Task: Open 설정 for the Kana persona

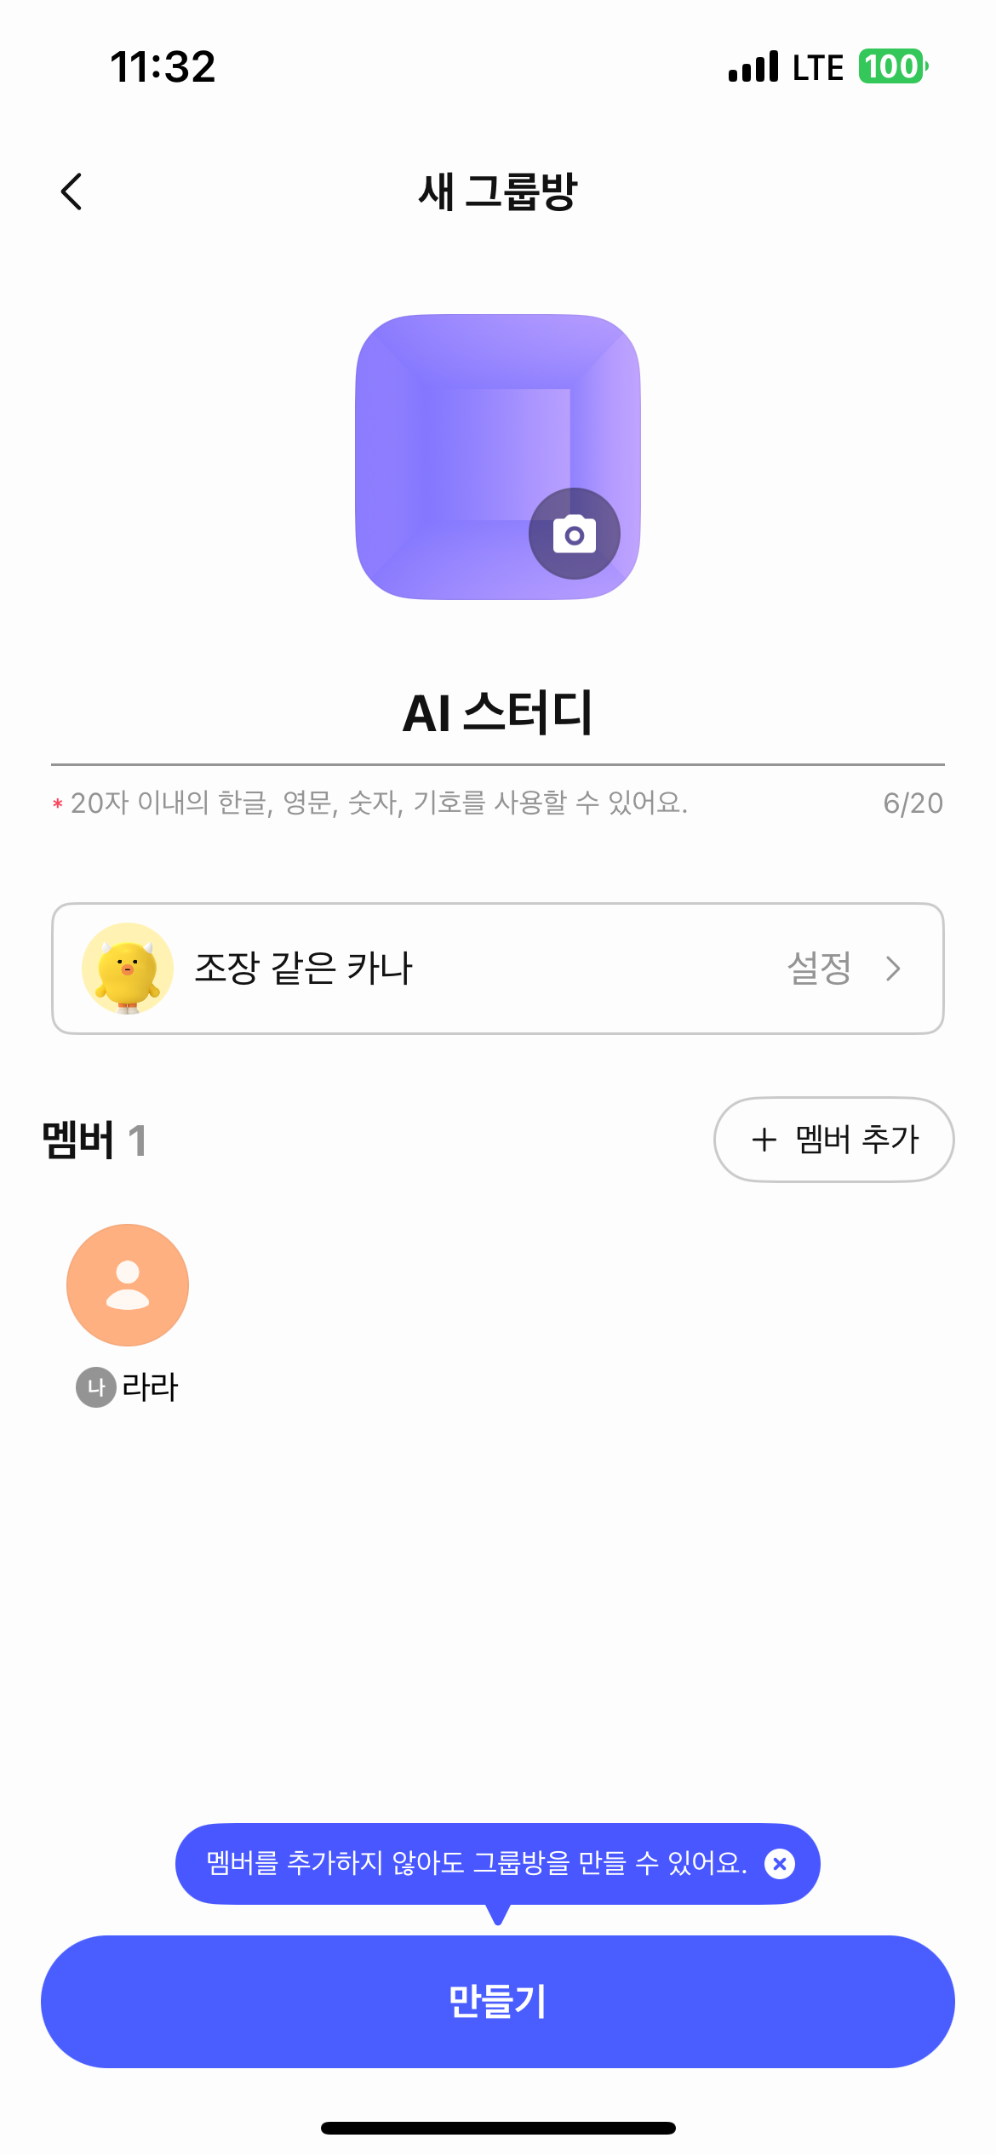Action: (819, 969)
